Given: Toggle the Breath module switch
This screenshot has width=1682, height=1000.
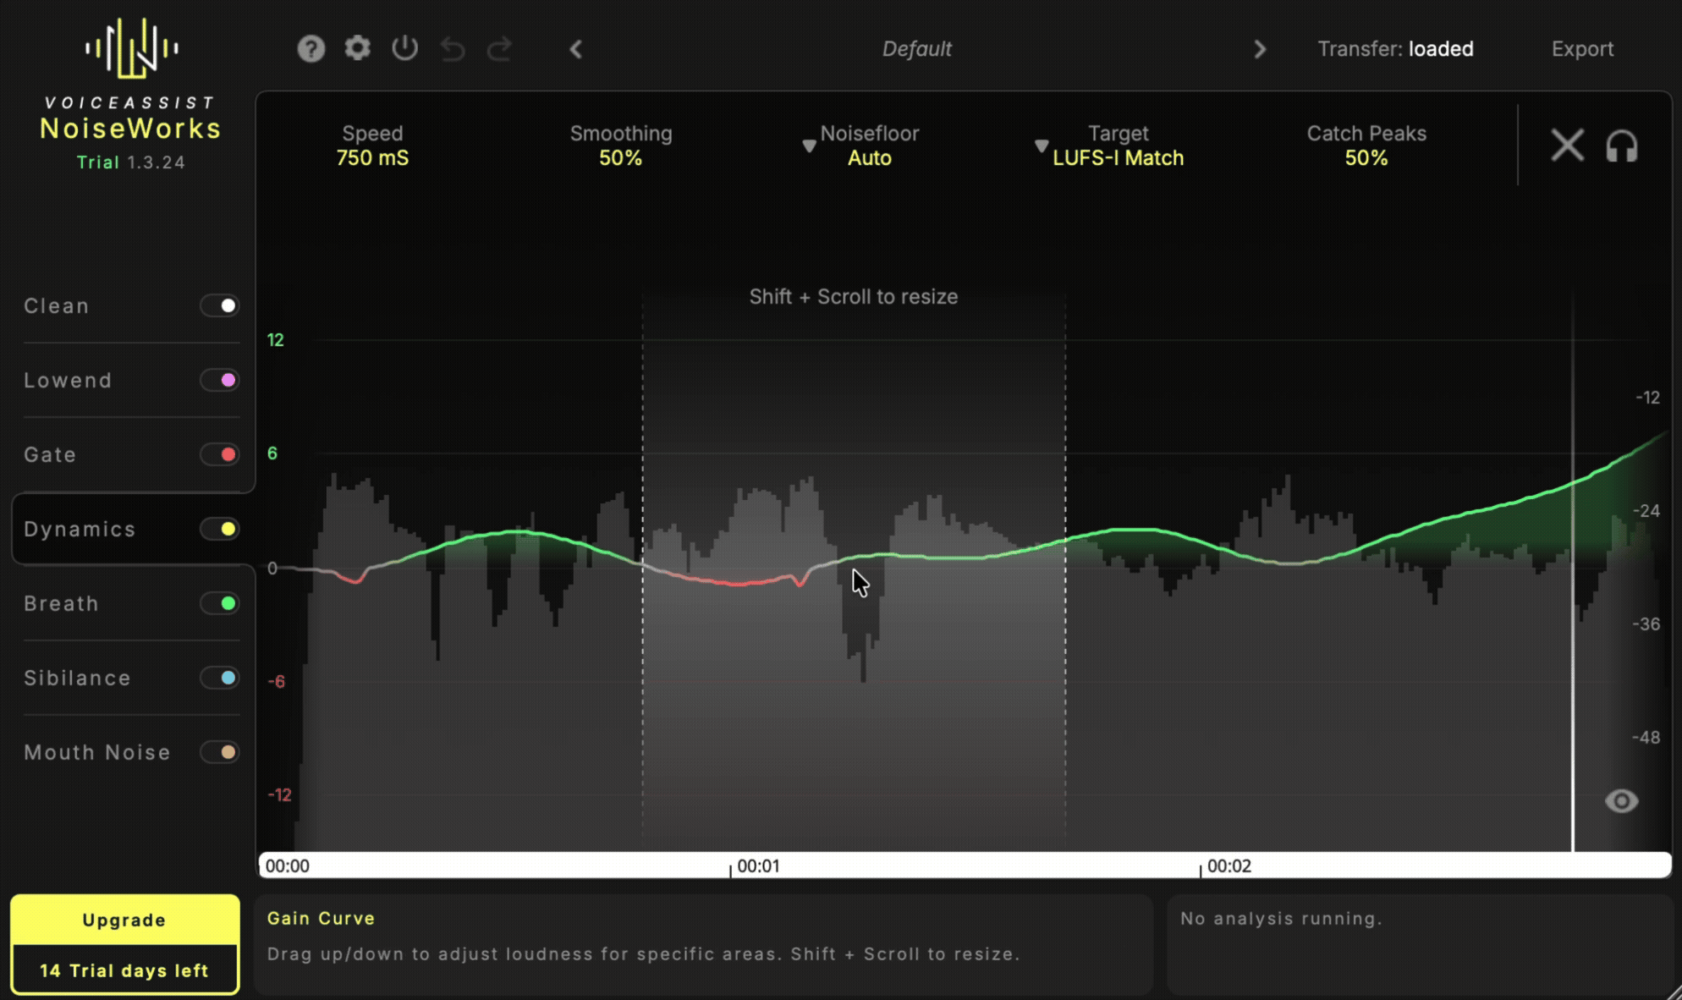Looking at the screenshot, I should (x=220, y=603).
